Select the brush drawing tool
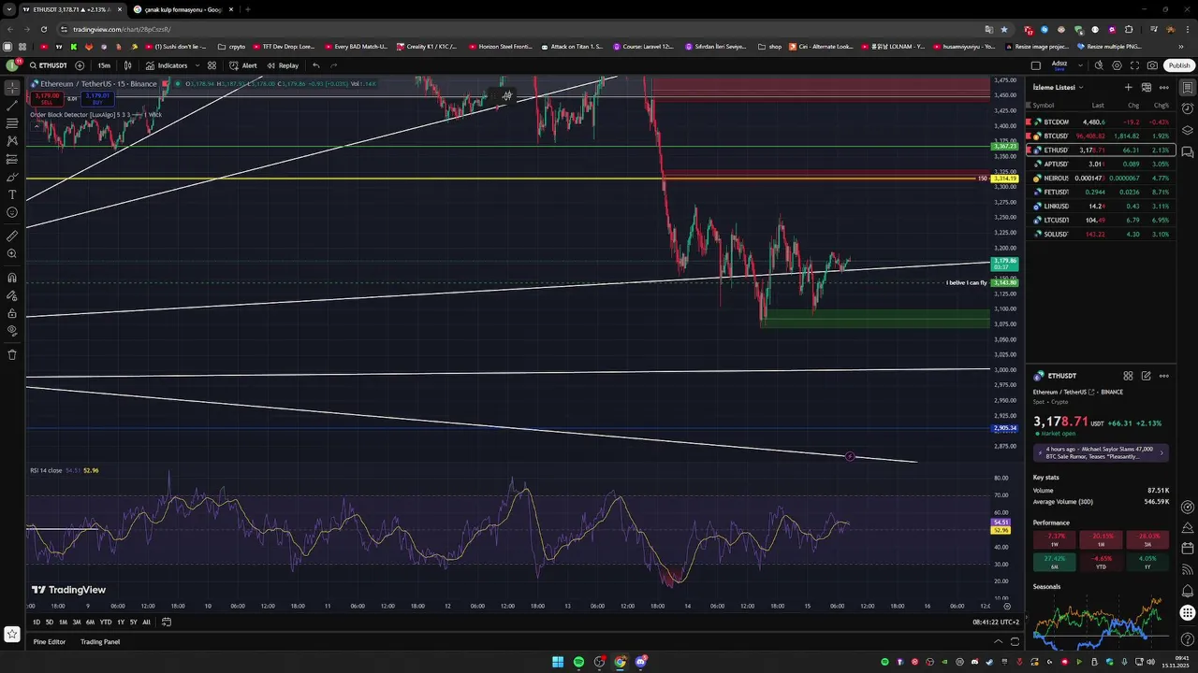The width and height of the screenshot is (1198, 673). point(12,177)
